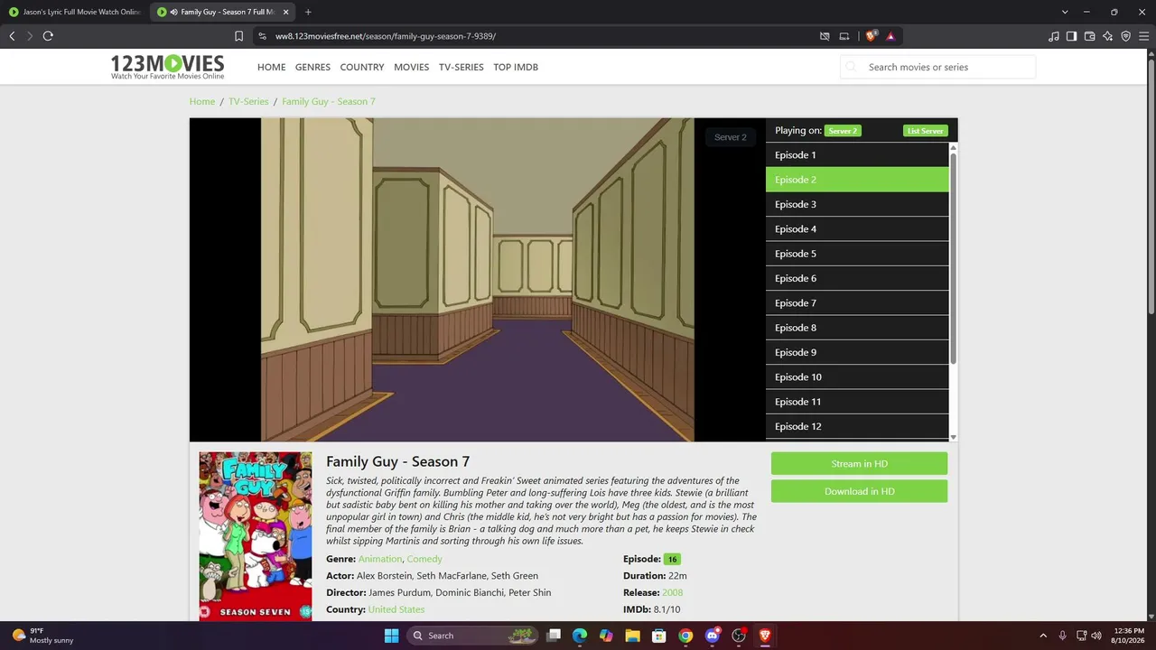The width and height of the screenshot is (1156, 650).
Task: Open Copilot from the taskbar
Action: click(606, 636)
